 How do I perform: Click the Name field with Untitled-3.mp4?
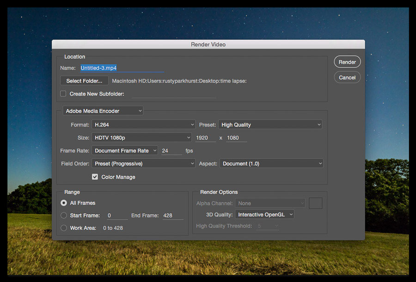click(x=122, y=68)
